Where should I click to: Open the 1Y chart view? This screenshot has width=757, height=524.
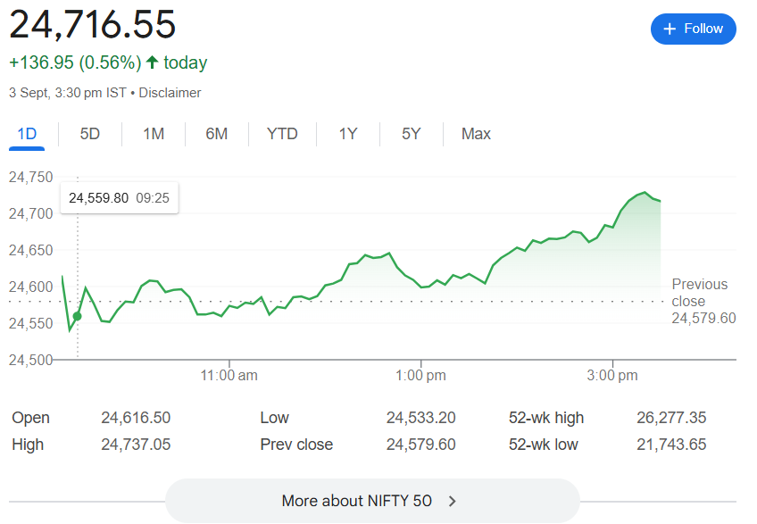pyautogui.click(x=348, y=134)
